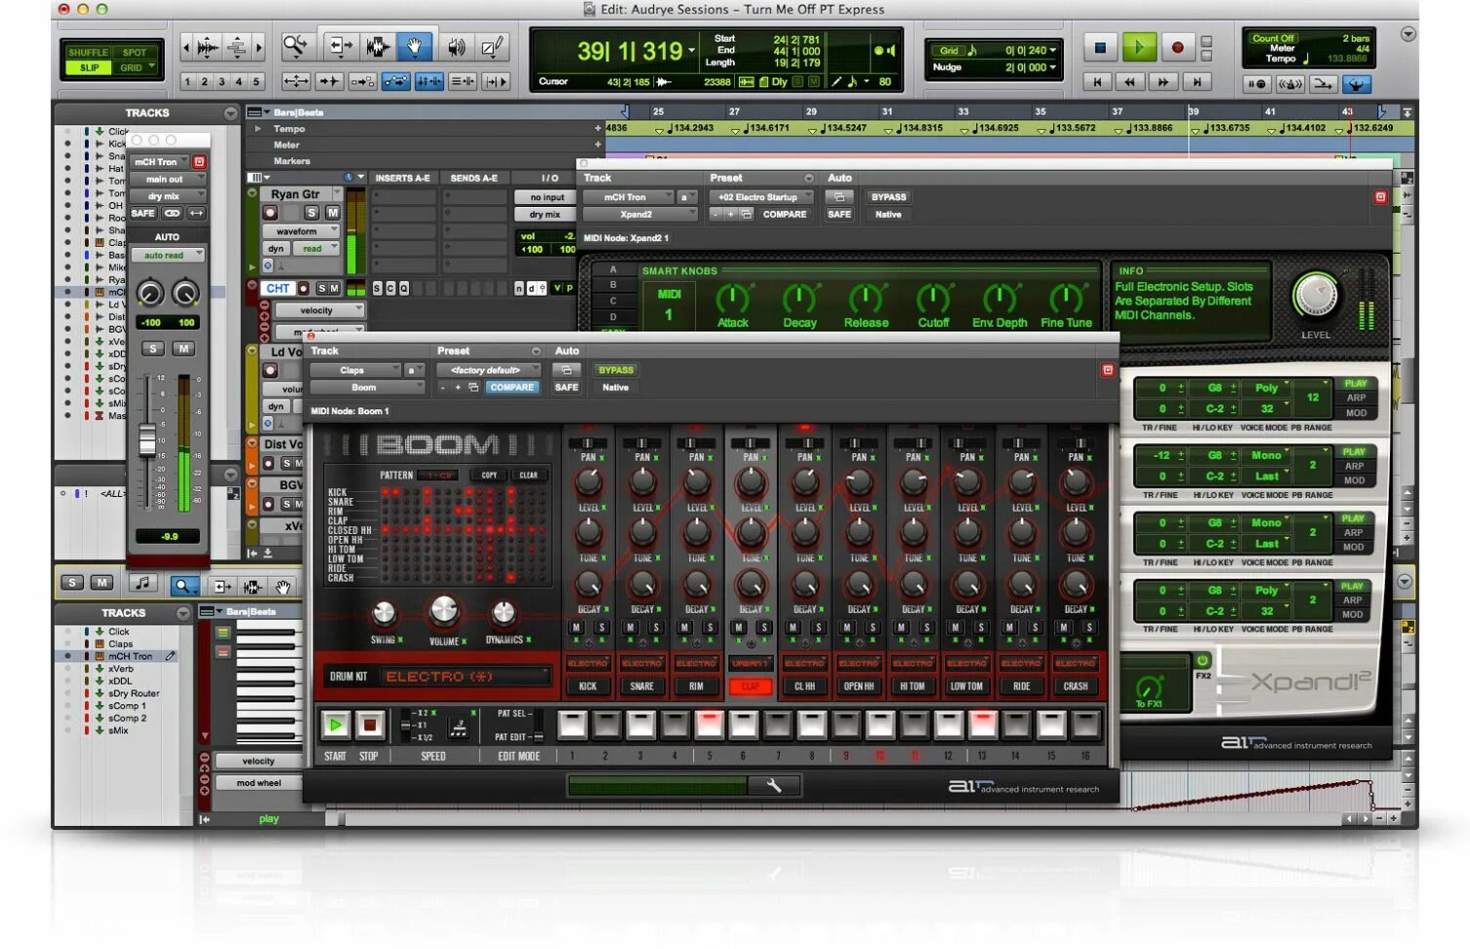The image size is (1470, 949).
Task: Expand the Tempo ruler disclosure triangle
Action: point(258,129)
